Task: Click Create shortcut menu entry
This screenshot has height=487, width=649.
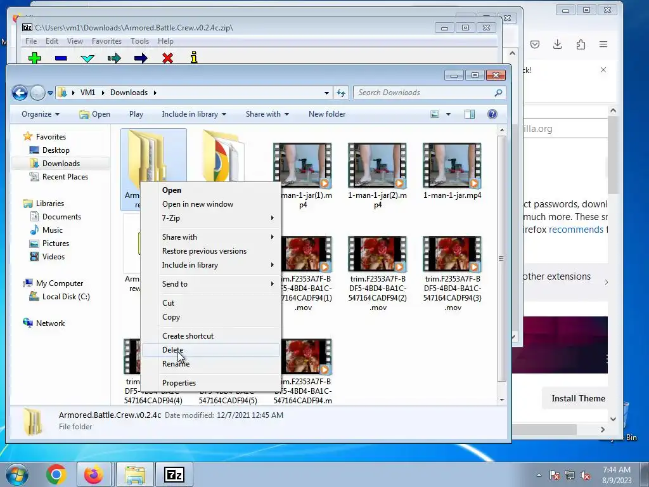Action: point(210,336)
